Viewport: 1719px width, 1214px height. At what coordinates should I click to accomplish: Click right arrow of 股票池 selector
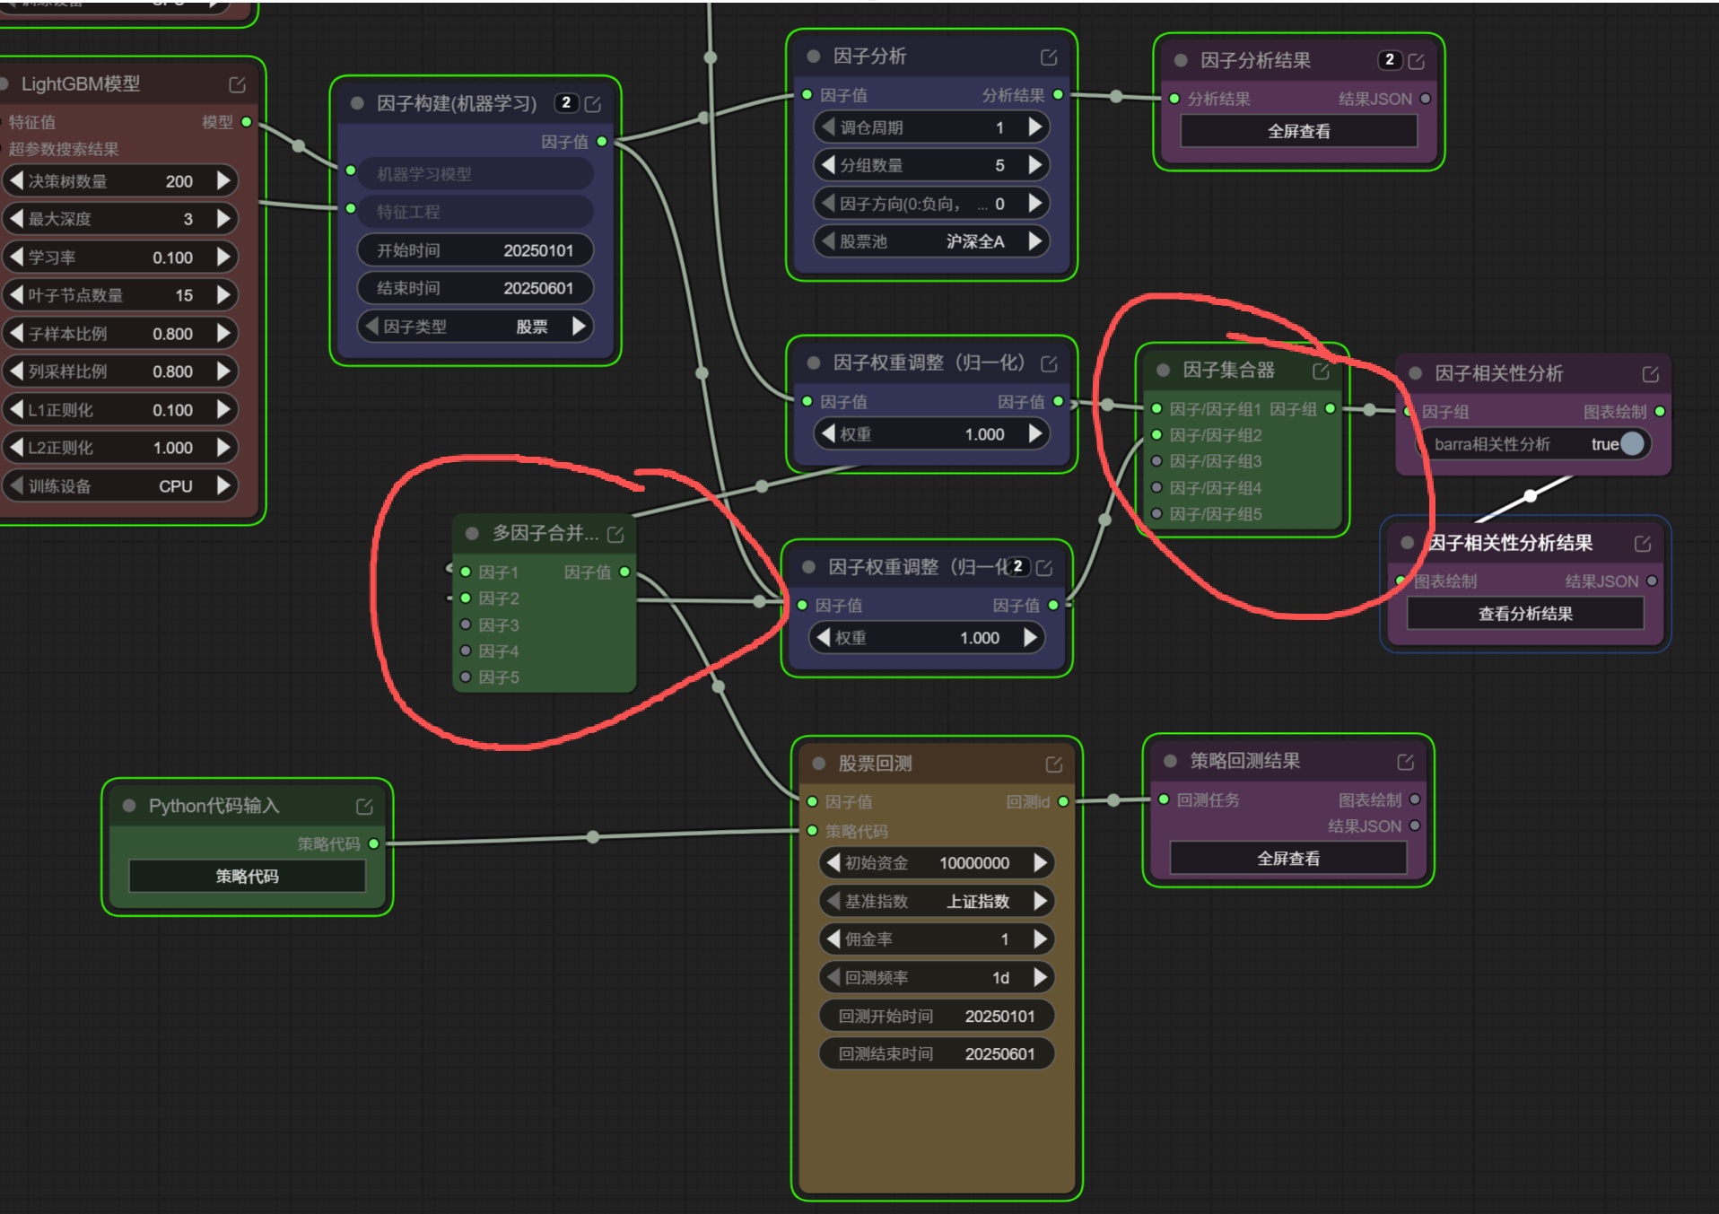[x=1035, y=241]
